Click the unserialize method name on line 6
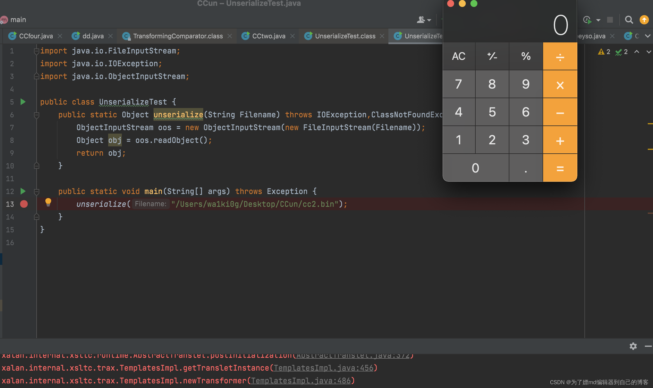The width and height of the screenshot is (653, 388). tap(178, 115)
